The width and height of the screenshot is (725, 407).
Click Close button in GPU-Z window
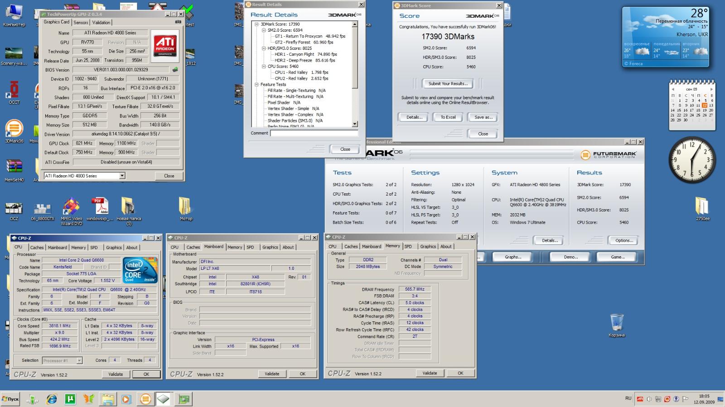coord(169,176)
